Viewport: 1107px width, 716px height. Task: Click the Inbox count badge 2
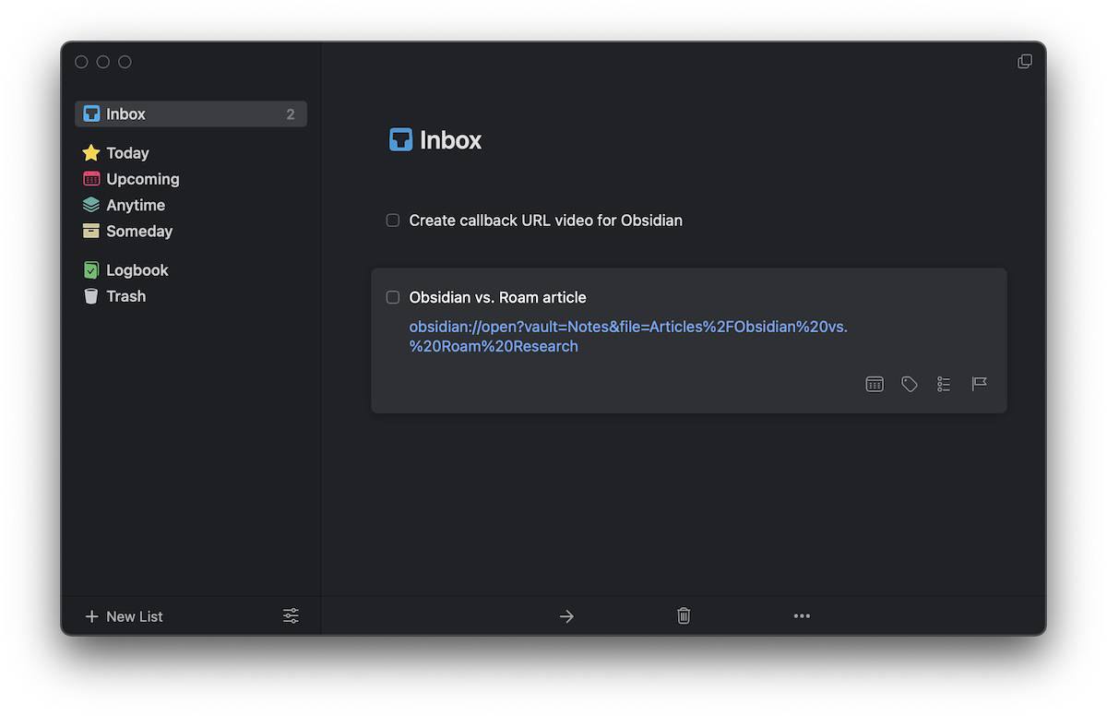[291, 114]
